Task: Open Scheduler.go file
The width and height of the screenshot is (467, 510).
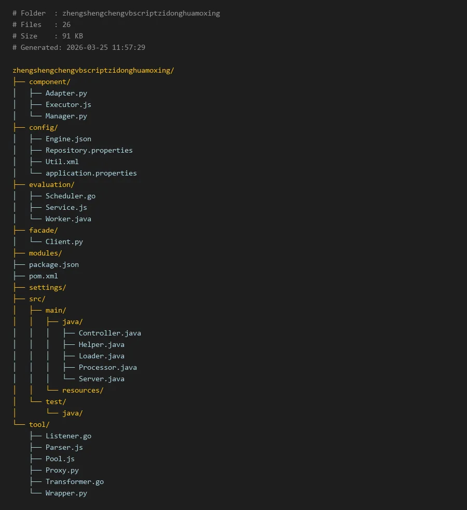Action: pyautogui.click(x=70, y=196)
